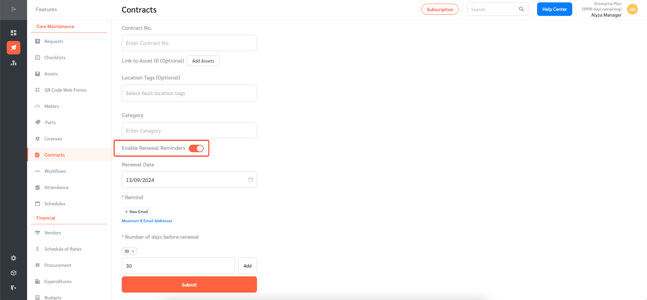Open settings gear icon in left rail

tap(13, 258)
